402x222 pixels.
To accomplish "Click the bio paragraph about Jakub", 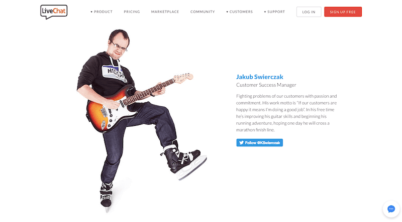I will (x=286, y=113).
